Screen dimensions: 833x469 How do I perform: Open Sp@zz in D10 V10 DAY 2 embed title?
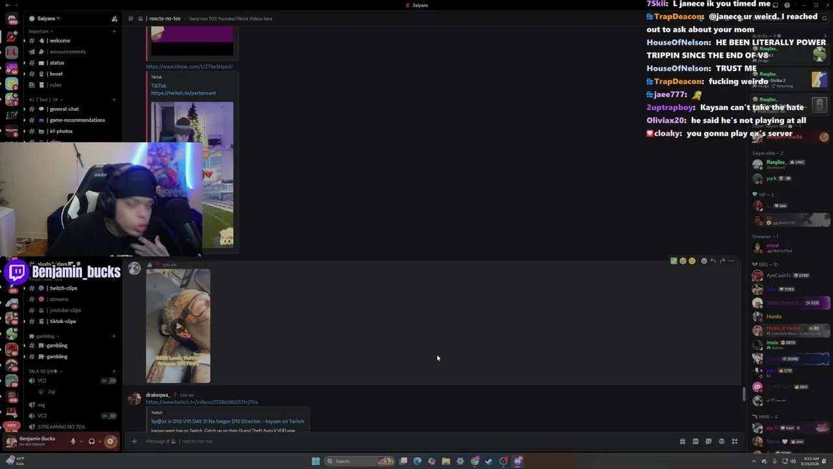(x=227, y=421)
